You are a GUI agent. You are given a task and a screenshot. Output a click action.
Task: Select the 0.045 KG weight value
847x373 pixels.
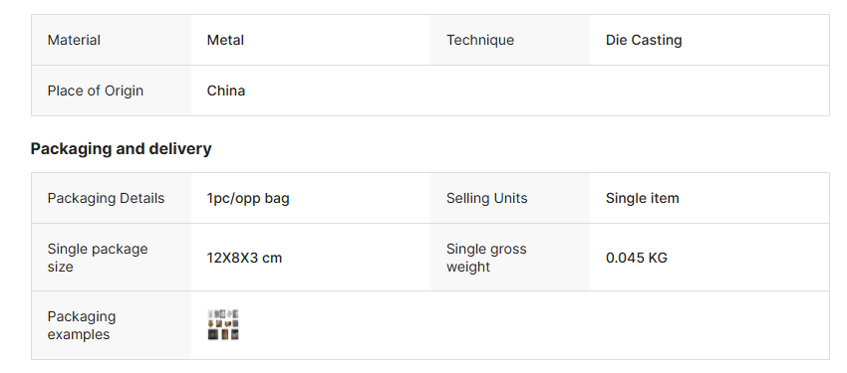[x=637, y=258]
